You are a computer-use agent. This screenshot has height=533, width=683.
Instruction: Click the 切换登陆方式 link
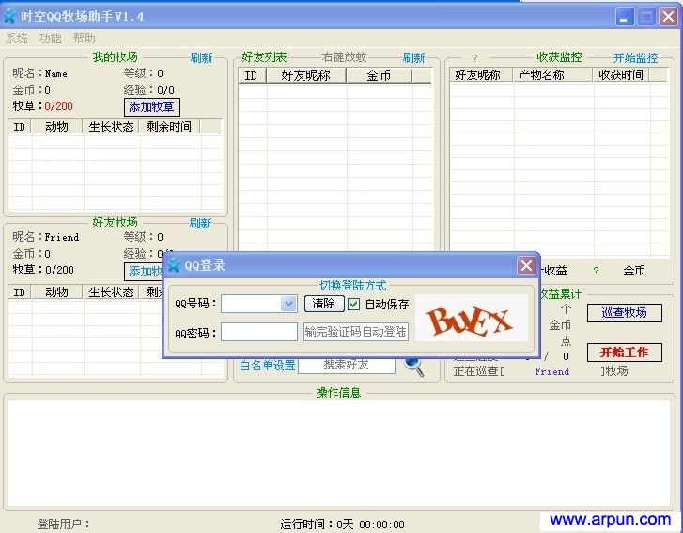(x=353, y=286)
